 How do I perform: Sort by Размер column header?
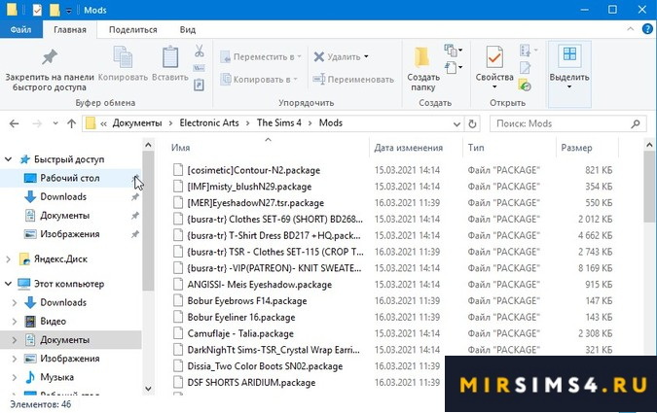point(576,148)
